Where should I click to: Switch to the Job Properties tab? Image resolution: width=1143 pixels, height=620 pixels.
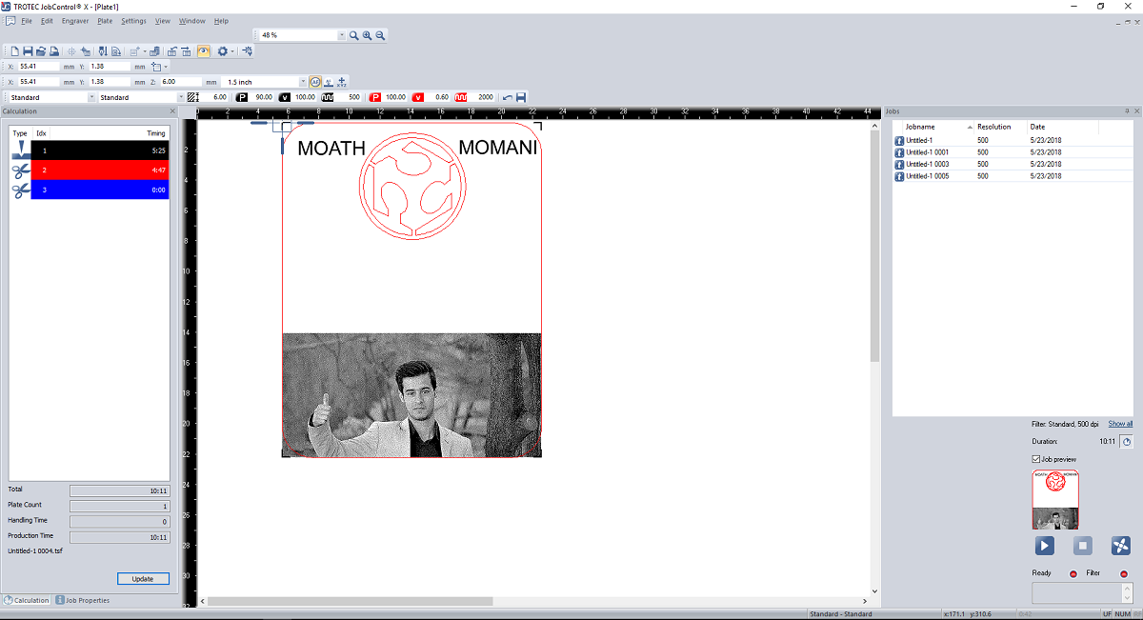(x=82, y=600)
